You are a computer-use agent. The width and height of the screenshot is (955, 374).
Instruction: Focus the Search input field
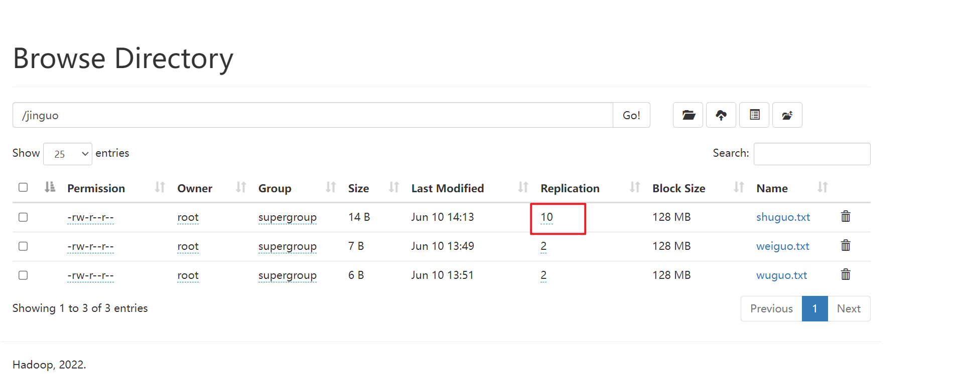[x=811, y=154]
